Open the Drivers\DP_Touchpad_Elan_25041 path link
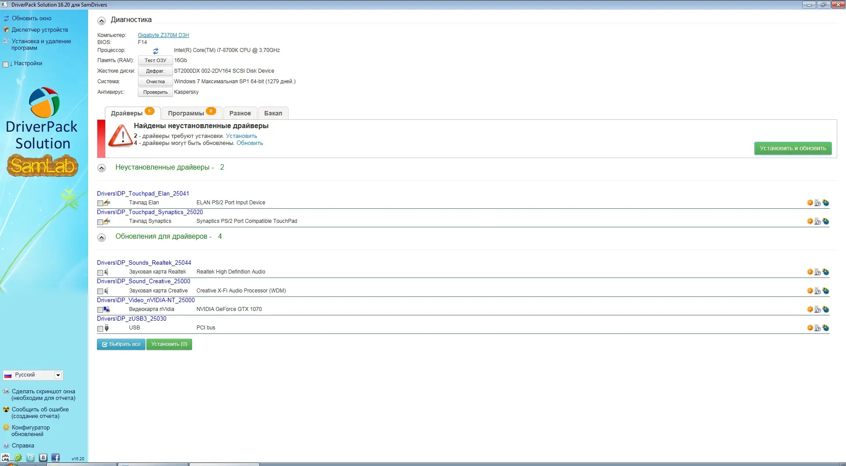846x466 pixels. point(143,193)
